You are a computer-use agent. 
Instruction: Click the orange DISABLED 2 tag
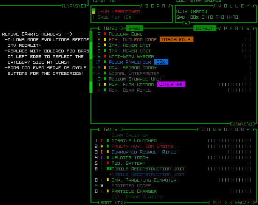pos(177,39)
